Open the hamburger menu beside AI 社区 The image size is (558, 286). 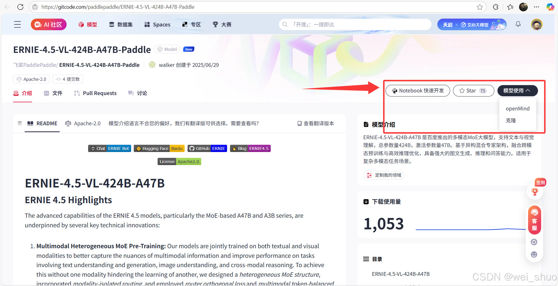(17, 24)
